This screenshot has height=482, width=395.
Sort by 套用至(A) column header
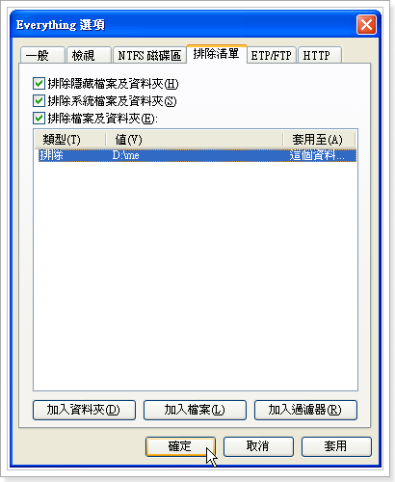point(319,140)
